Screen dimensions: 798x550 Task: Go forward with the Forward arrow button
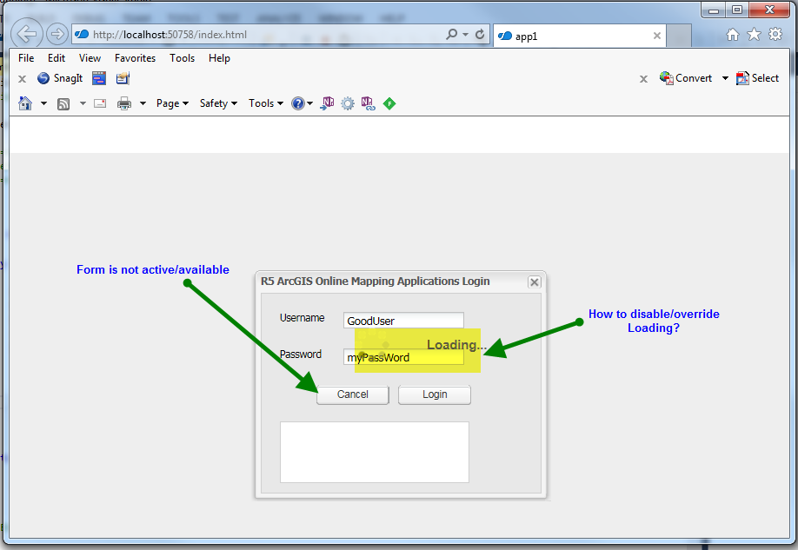tap(57, 34)
